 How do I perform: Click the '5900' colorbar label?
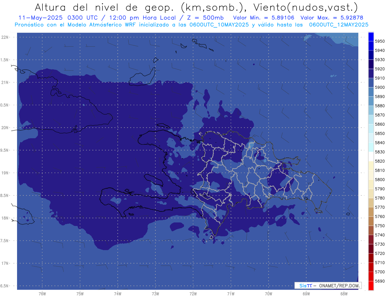pos(380,87)
